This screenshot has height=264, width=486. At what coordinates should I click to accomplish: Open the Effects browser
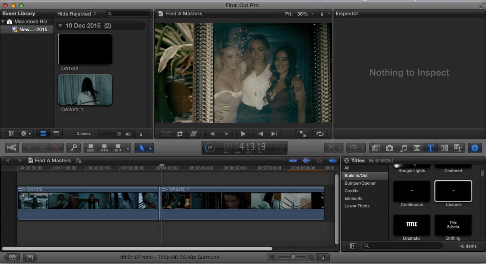click(375, 148)
